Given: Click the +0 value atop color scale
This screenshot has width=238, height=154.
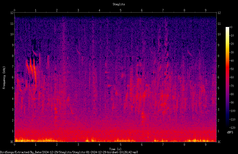Looking at the screenshot, I should tap(231, 27).
